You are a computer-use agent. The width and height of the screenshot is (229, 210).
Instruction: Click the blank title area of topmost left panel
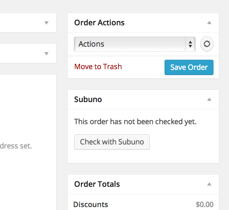[22, 23]
